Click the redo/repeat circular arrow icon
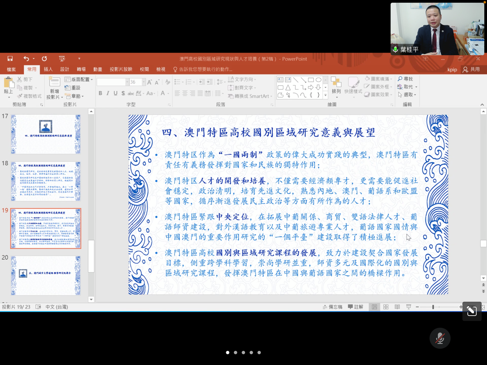Screen dimensions: 487x365 [x=44, y=59]
